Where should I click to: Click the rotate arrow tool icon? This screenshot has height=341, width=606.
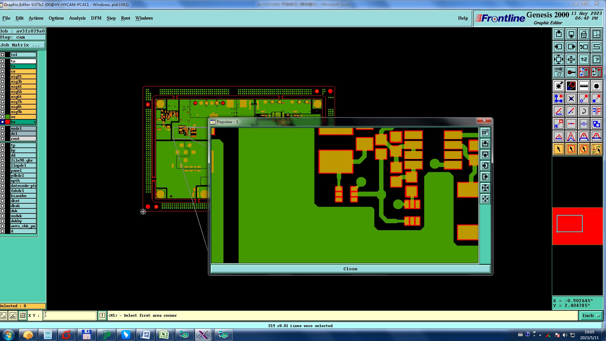click(x=584, y=111)
